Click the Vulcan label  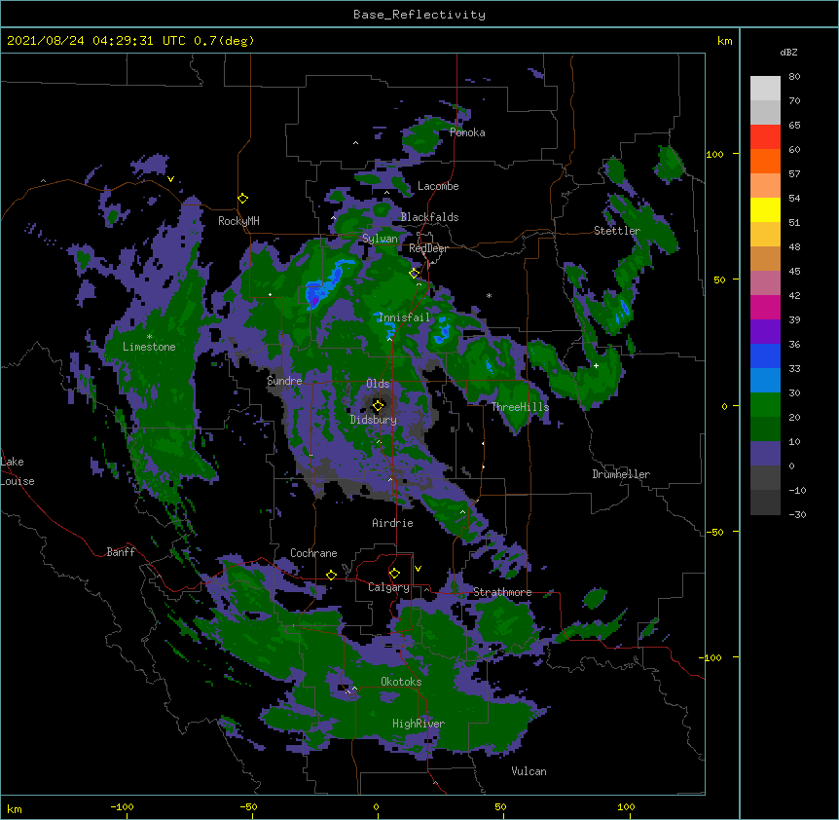529,771
